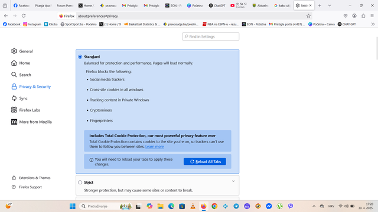Open the Pocket save icon
The image size is (378, 212).
(x=346, y=16)
